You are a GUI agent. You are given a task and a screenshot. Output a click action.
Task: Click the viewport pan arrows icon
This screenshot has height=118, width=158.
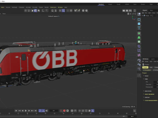click(131, 14)
